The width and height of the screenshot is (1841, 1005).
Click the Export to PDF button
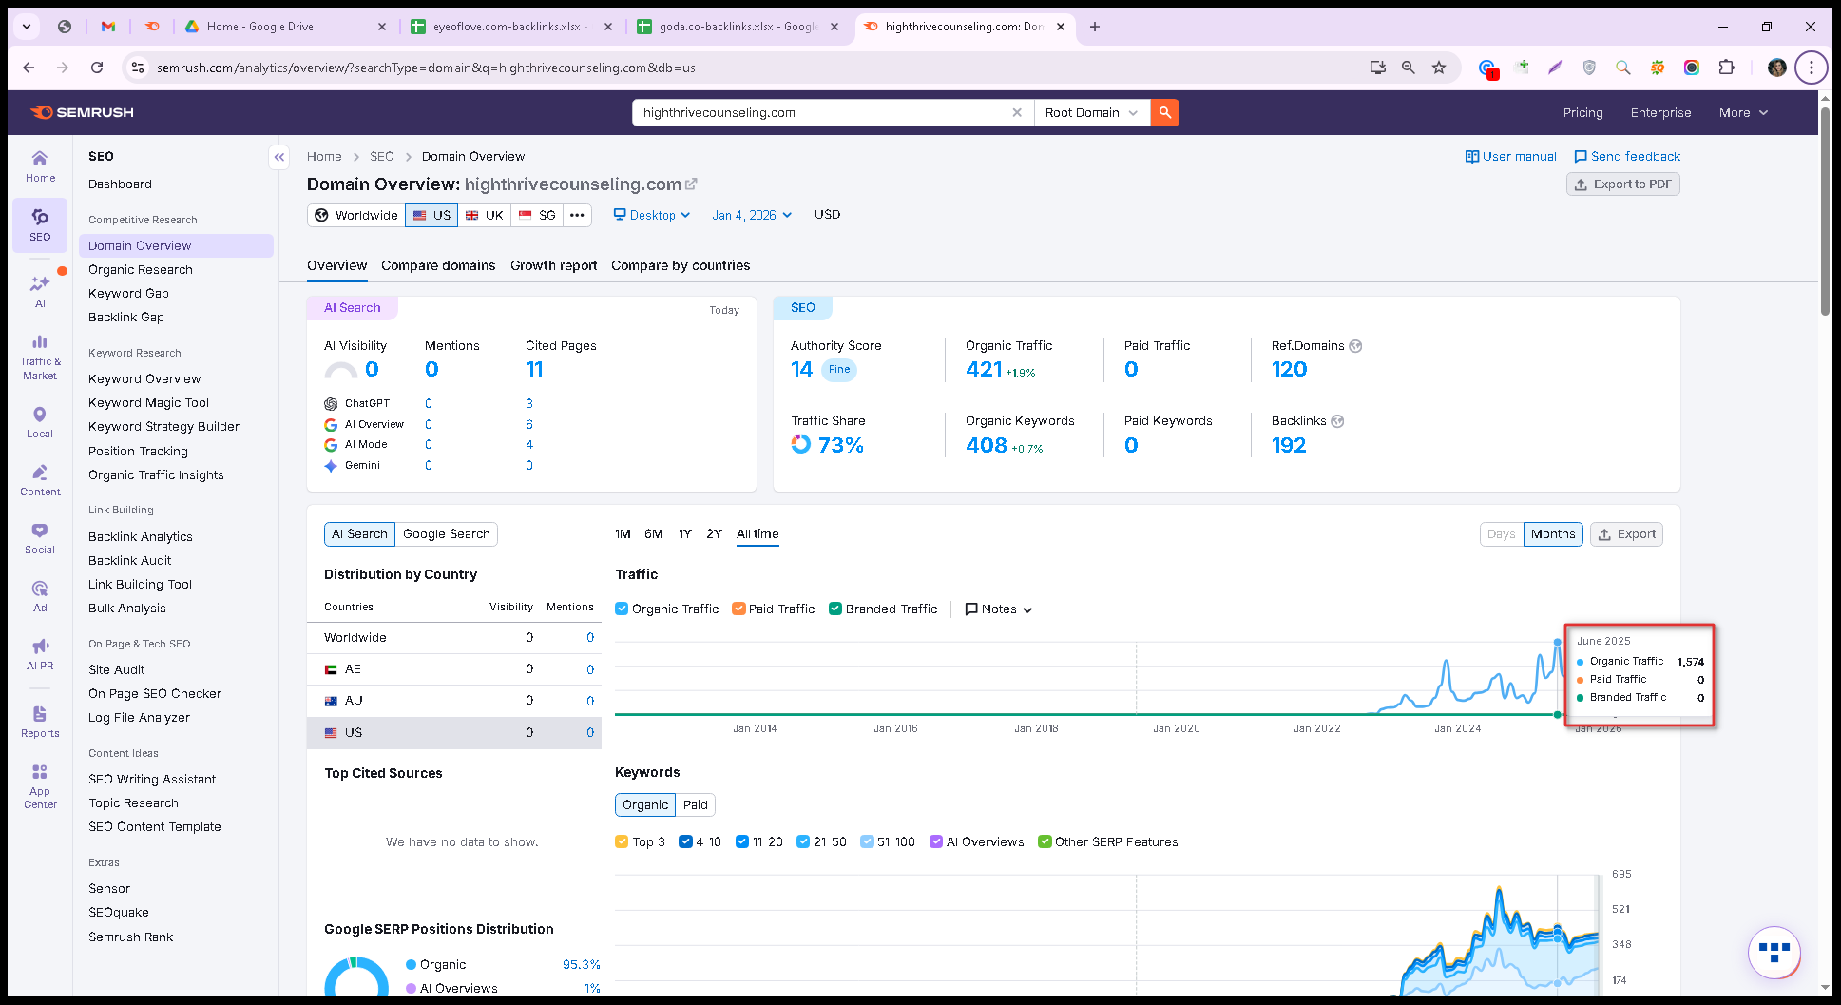(1622, 184)
